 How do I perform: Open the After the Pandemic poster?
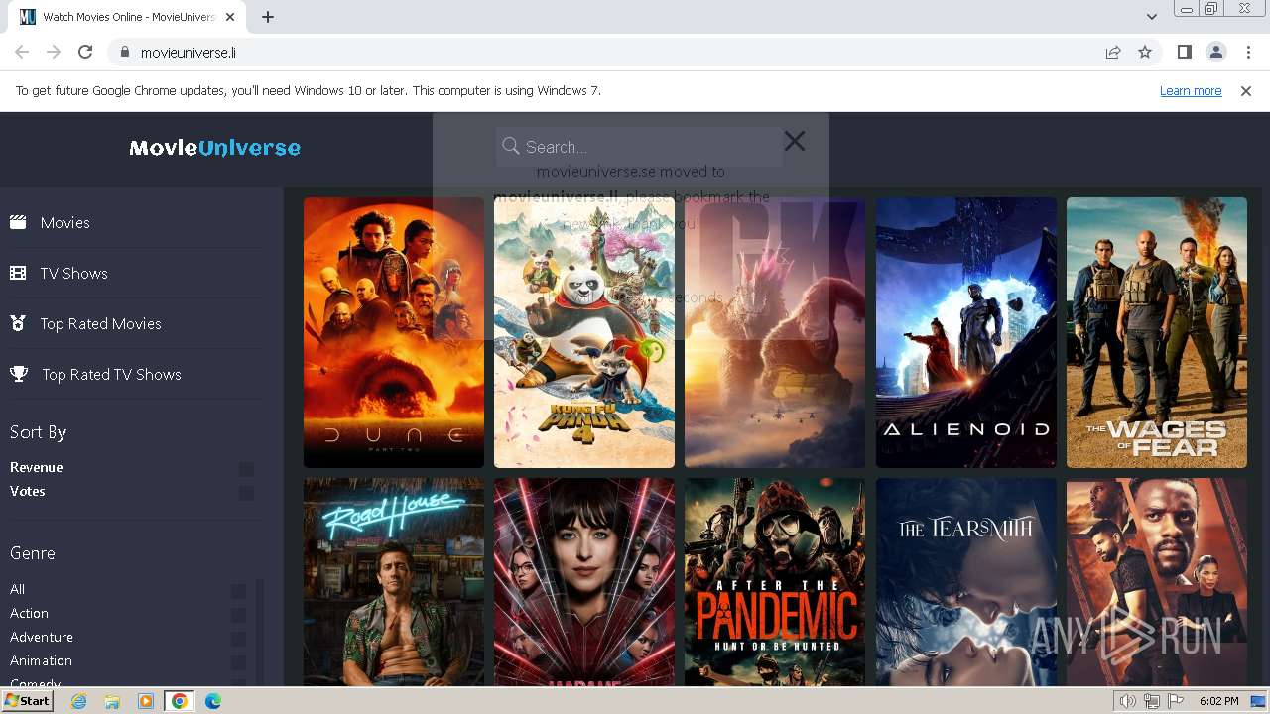click(x=775, y=582)
